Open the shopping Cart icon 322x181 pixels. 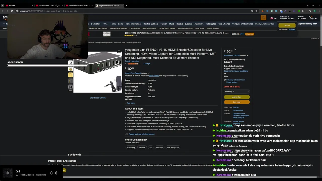[x=313, y=18]
